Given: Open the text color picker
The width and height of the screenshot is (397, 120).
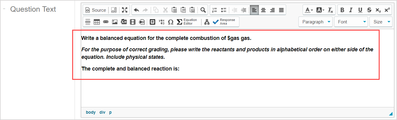Looking at the screenshot, I should 309,10.
